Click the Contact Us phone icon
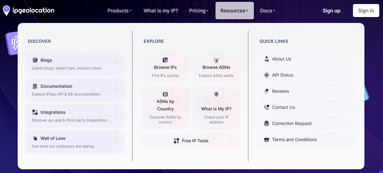The width and height of the screenshot is (383, 173). tap(267, 107)
